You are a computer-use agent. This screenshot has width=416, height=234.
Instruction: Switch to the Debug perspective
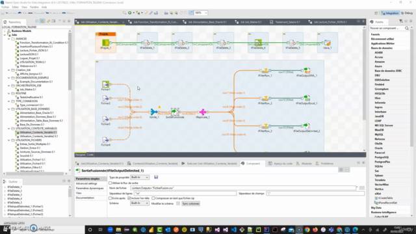point(407,13)
